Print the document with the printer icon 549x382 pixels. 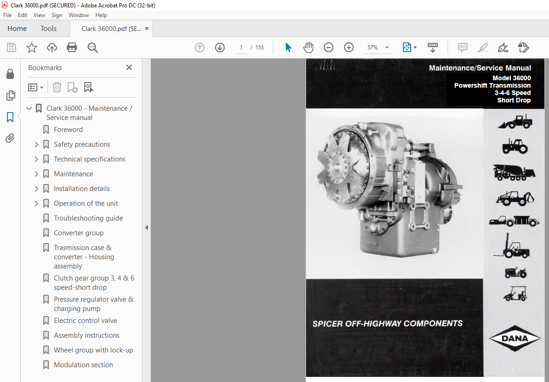point(72,48)
